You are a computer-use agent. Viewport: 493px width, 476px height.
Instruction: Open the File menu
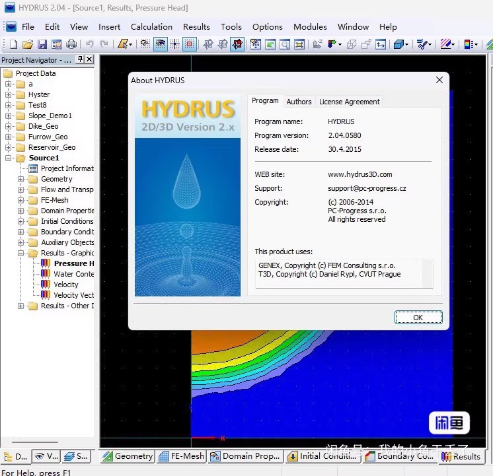coord(28,27)
